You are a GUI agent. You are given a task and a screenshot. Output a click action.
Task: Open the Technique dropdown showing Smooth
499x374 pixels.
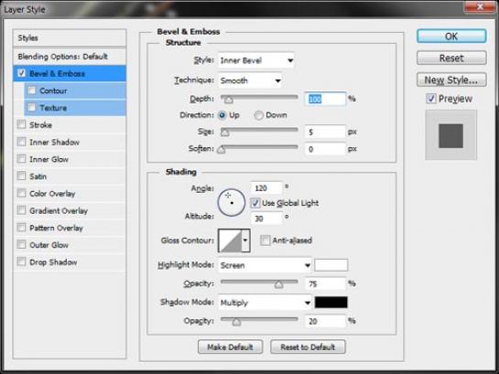click(250, 80)
